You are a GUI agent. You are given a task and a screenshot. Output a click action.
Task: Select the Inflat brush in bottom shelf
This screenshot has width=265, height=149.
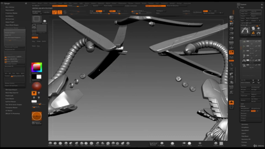point(71,144)
